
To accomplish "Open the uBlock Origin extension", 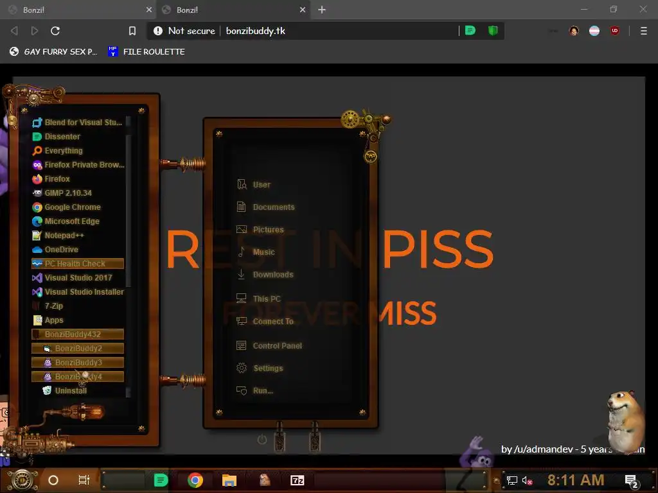I will 615,31.
